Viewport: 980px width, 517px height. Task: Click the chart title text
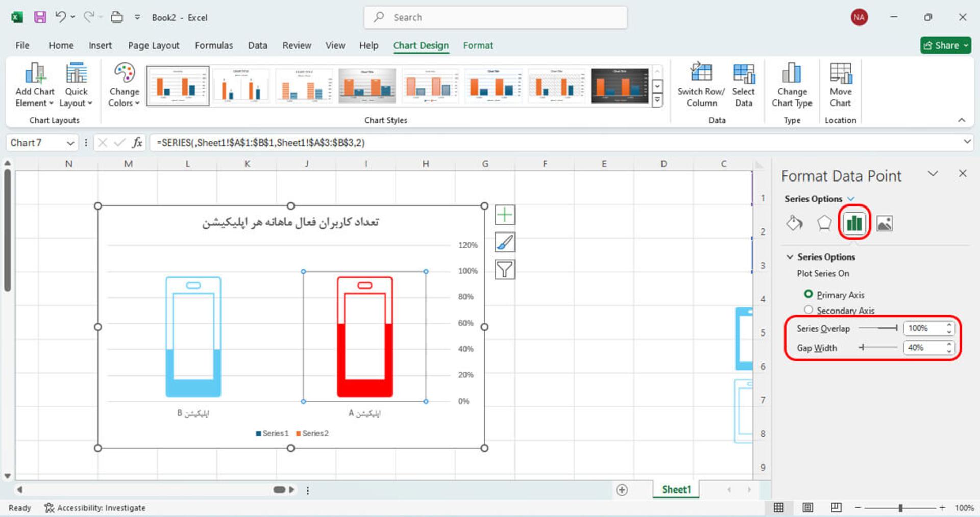point(290,222)
